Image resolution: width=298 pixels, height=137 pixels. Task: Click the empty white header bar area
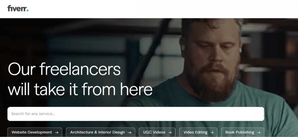click(164, 9)
